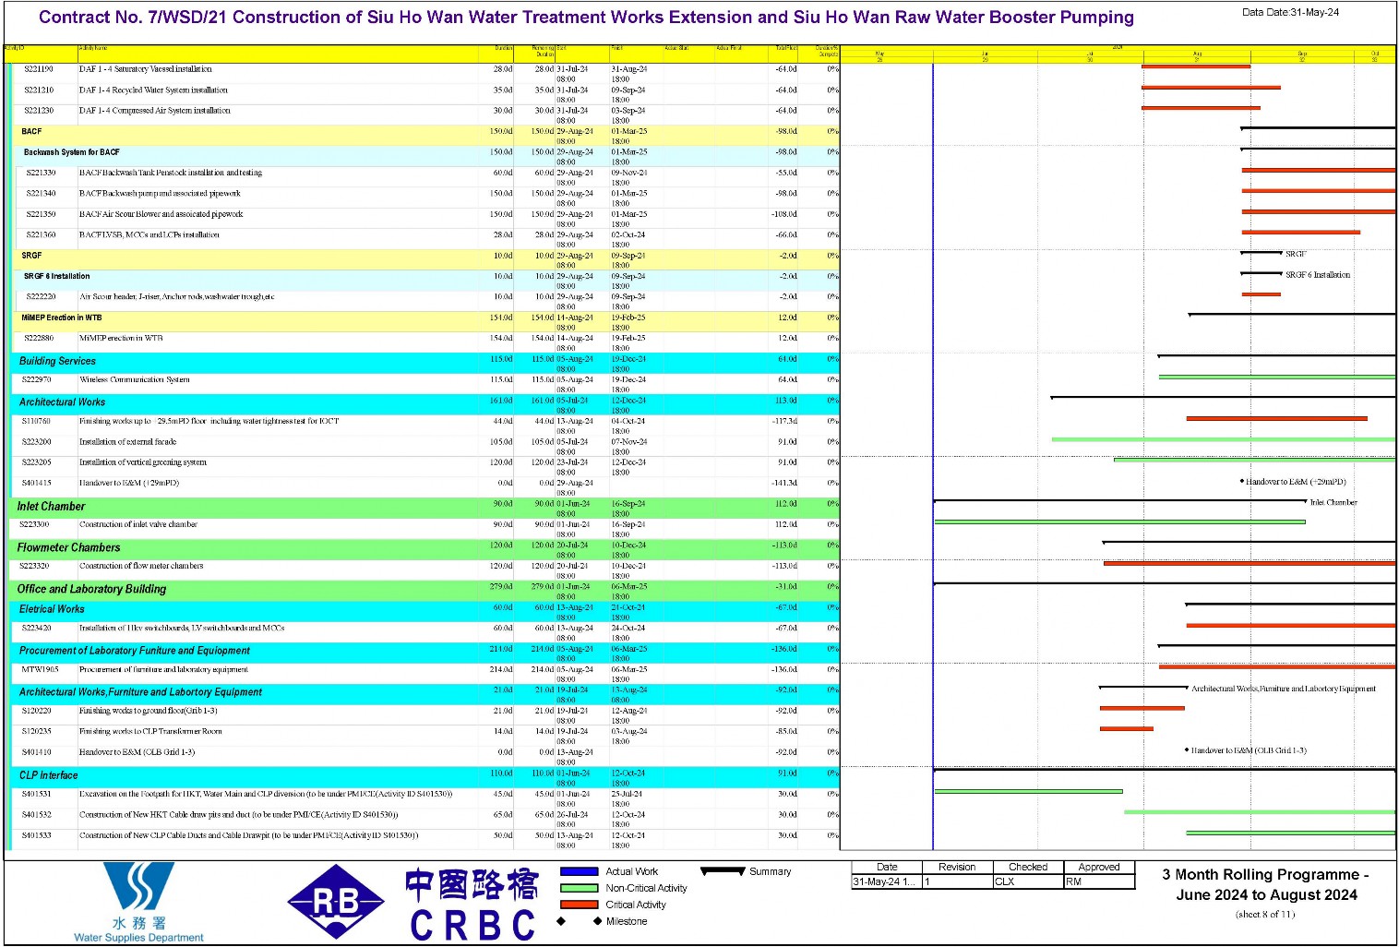1399x947 pixels.
Task: Click activity ID S401531
Action: pyautogui.click(x=36, y=794)
